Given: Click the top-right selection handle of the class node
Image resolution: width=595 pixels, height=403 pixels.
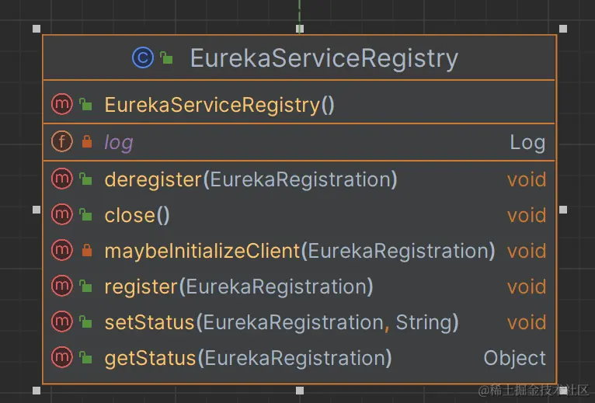Looking at the screenshot, I should pos(563,29).
